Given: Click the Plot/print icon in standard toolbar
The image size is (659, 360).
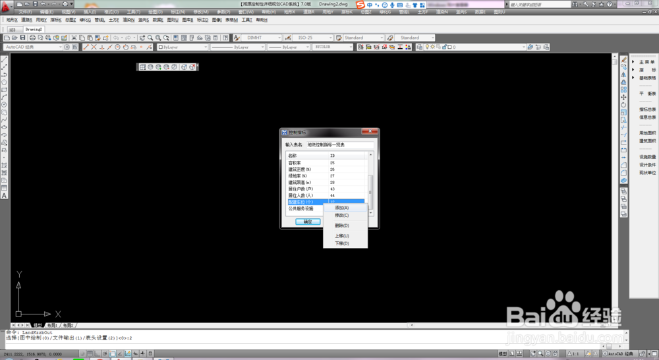Looking at the screenshot, I should [x=32, y=38].
